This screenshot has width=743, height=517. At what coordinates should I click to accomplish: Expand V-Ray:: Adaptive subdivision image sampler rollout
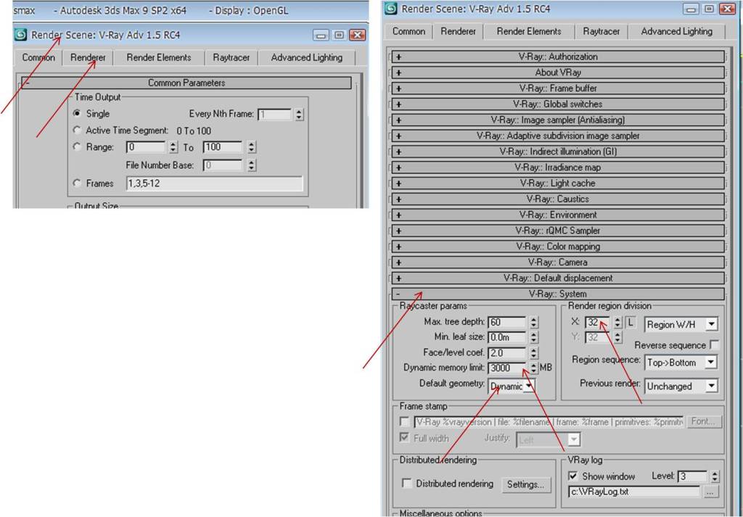pos(558,136)
